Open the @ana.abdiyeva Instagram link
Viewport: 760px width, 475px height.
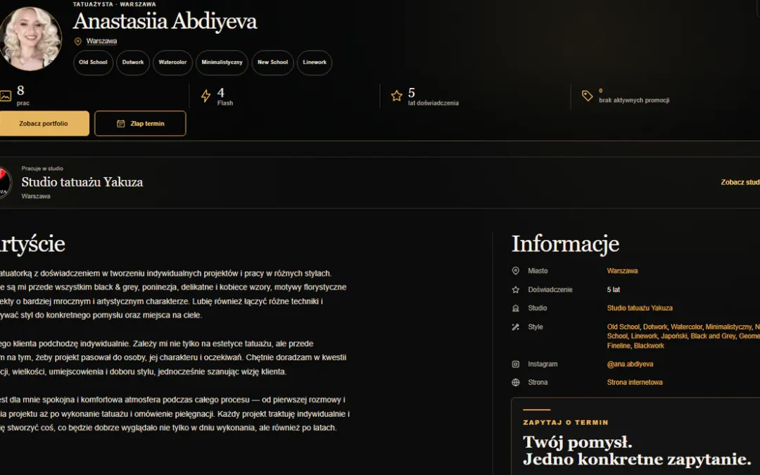click(x=630, y=364)
